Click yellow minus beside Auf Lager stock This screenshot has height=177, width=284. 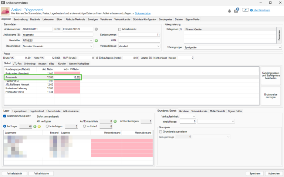[x=39, y=126]
